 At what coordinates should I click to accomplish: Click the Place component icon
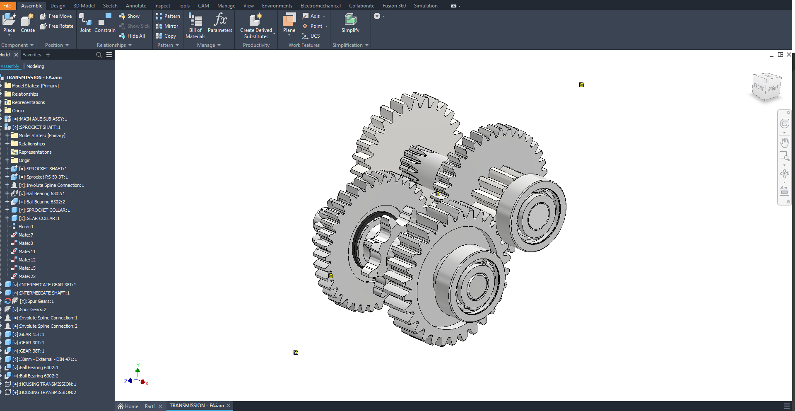tap(9, 20)
